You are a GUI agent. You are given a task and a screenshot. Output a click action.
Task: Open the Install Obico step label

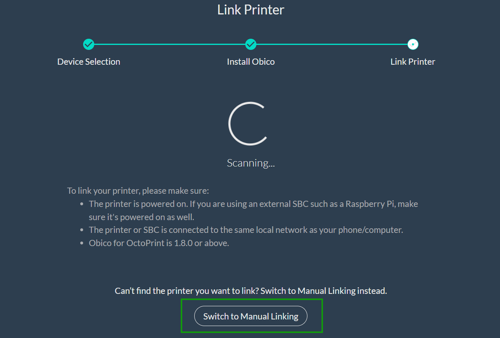pos(251,62)
